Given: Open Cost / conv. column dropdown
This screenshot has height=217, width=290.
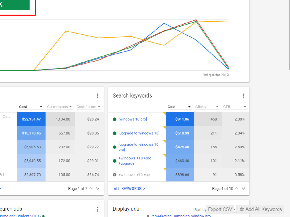Looking at the screenshot, I should (99, 107).
